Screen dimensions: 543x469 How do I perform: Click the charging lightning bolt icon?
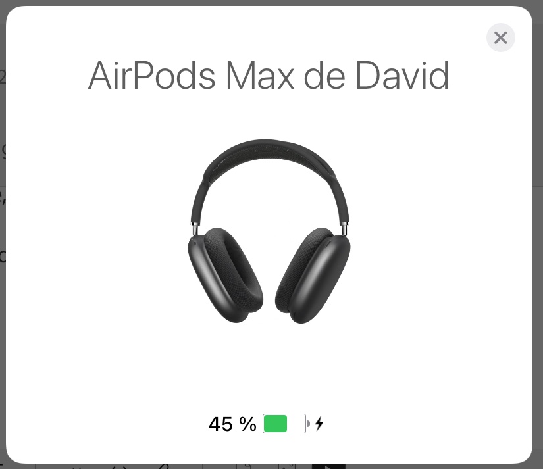tap(319, 424)
